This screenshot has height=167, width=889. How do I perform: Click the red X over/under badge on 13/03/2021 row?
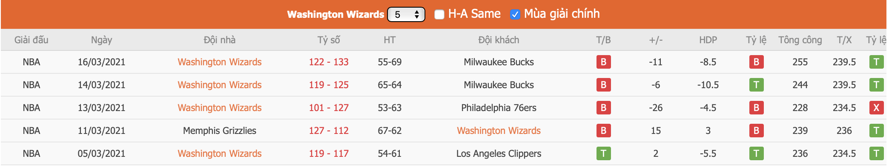pos(876,108)
